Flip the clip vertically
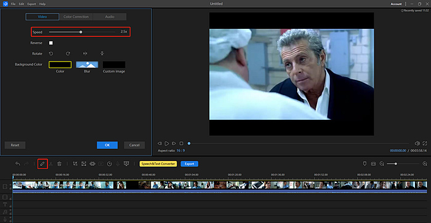 [102, 53]
